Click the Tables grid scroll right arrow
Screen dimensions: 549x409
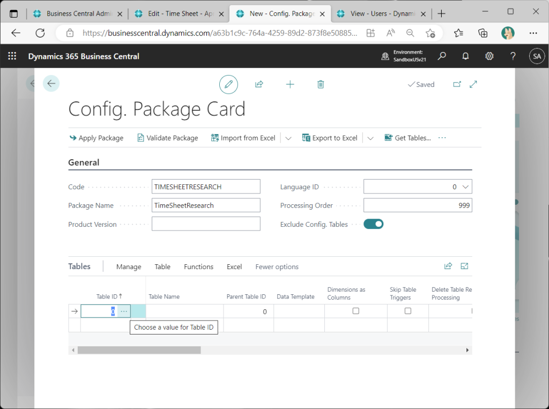tap(468, 350)
